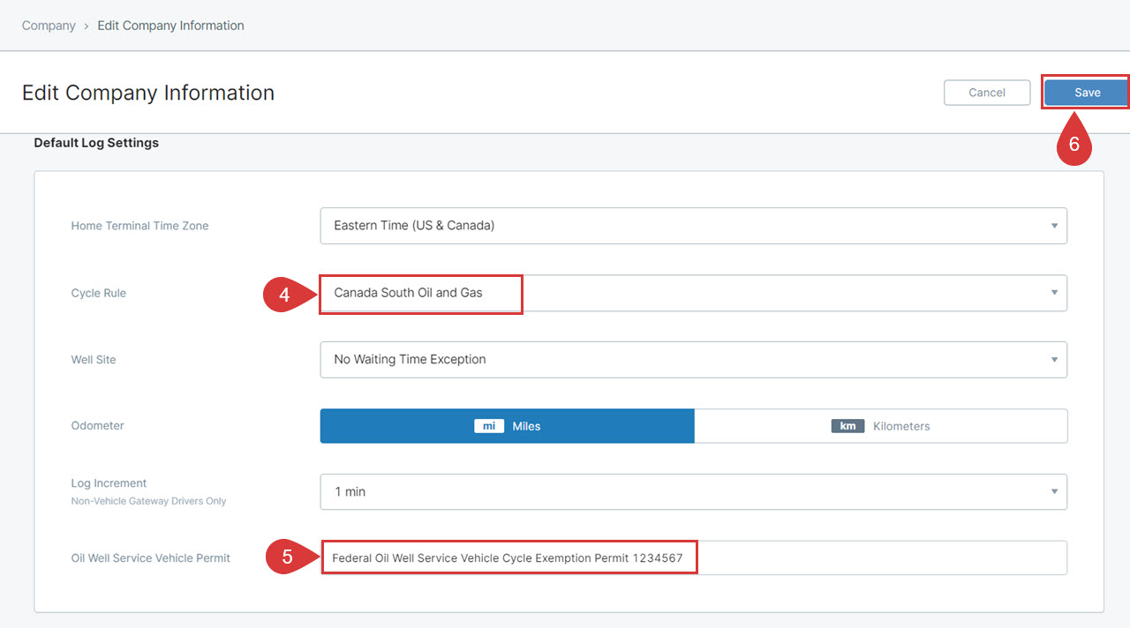
Task: Expand the Well Site dropdown
Action: pyautogui.click(x=693, y=360)
